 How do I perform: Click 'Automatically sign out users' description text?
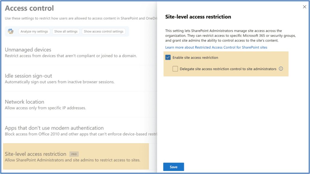60,82
